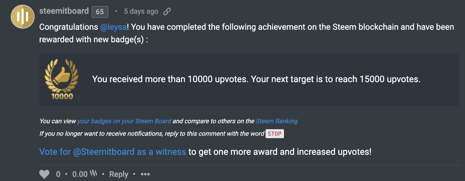
Task: Click the red STOP code word
Action: point(274,134)
